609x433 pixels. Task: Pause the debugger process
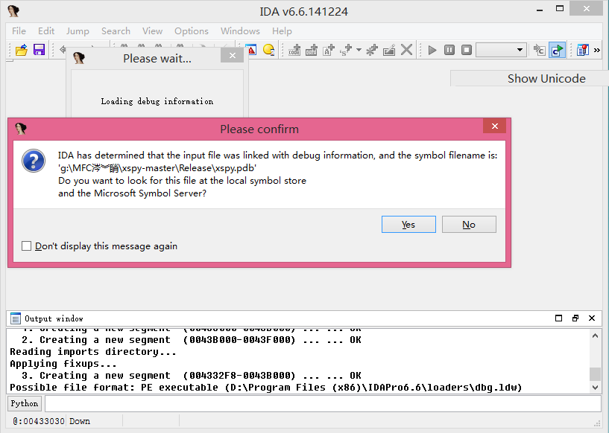coord(449,50)
